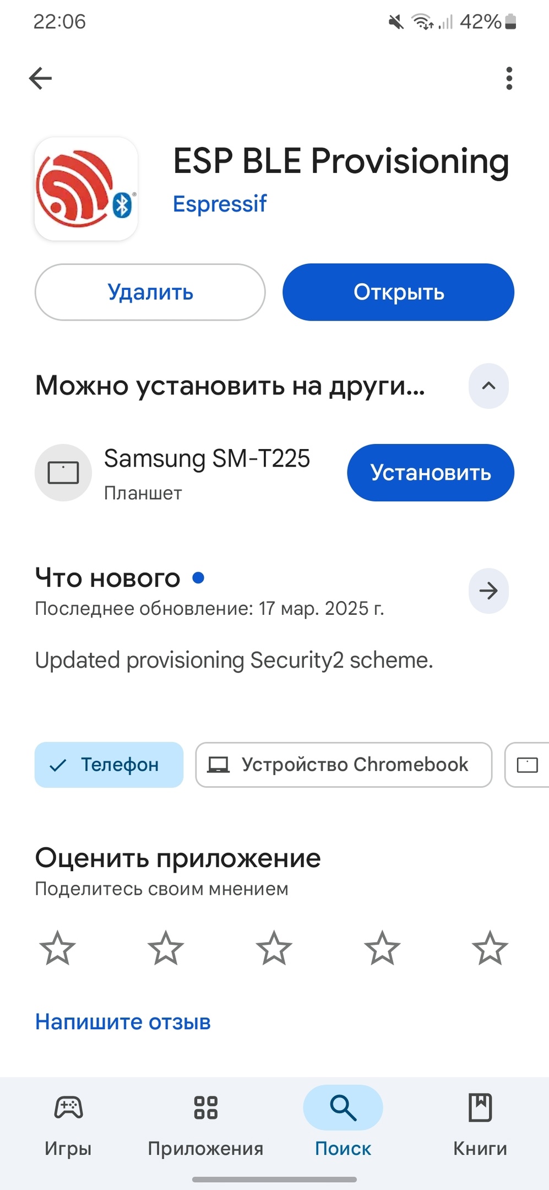Rate the app one star
Image resolution: width=549 pixels, height=1190 pixels.
[x=57, y=948]
